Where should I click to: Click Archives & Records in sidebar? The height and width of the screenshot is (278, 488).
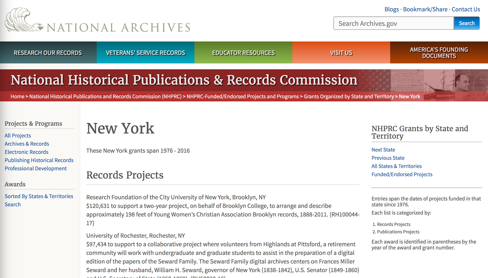click(x=27, y=143)
